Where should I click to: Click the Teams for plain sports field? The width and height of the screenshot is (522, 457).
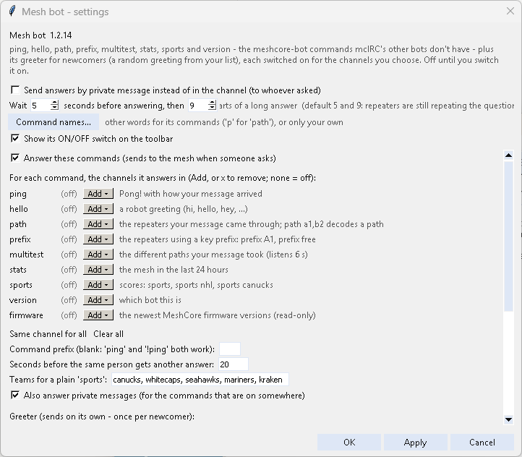pos(200,380)
